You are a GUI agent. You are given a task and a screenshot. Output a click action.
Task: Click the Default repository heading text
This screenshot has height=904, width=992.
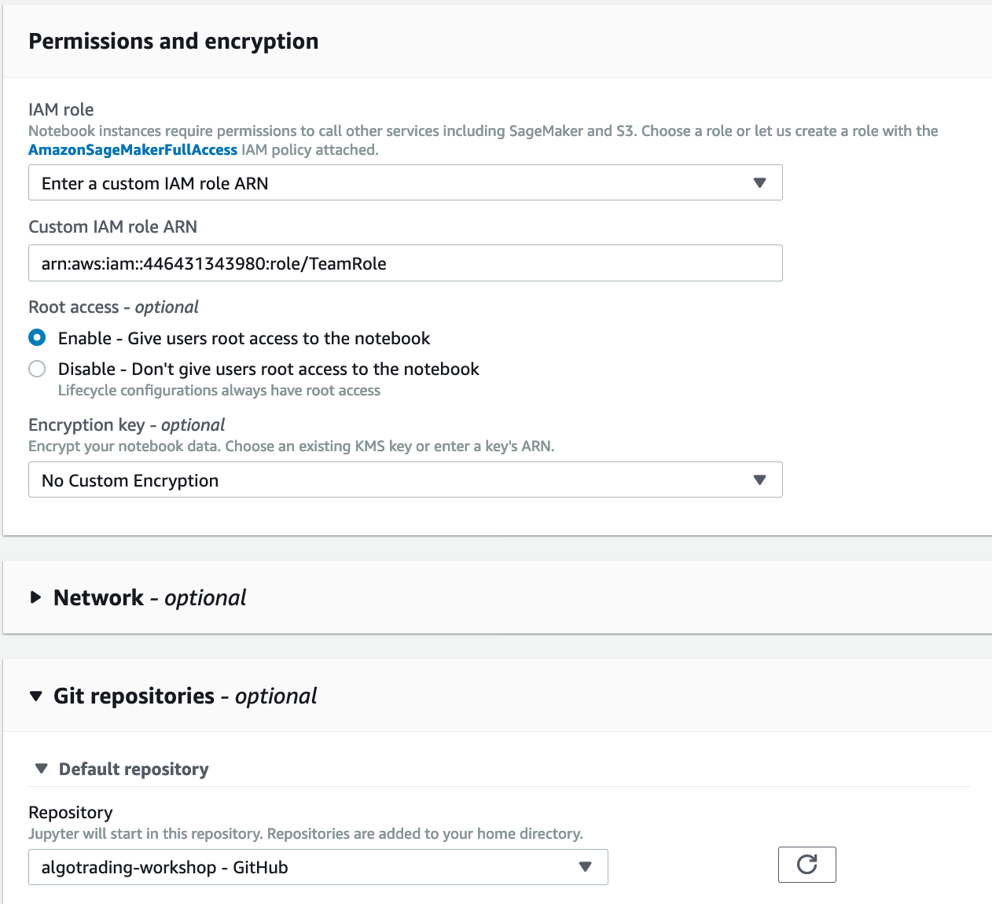coord(134,769)
